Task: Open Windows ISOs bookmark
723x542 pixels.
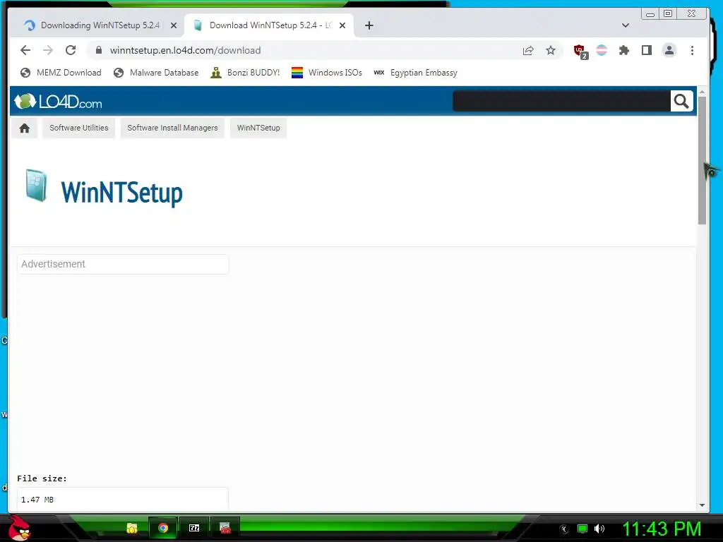Action: pos(326,73)
